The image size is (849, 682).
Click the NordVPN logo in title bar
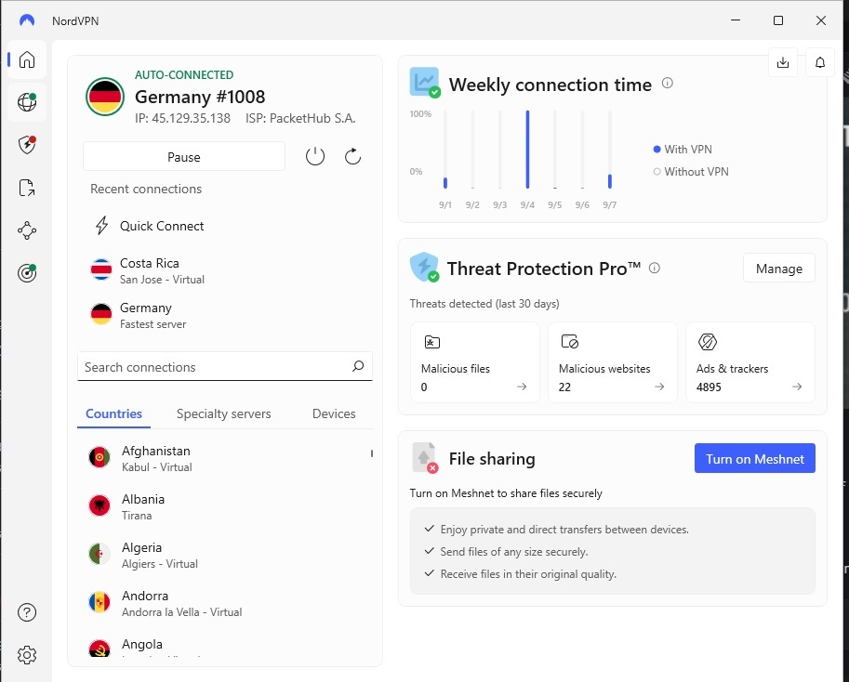27,20
